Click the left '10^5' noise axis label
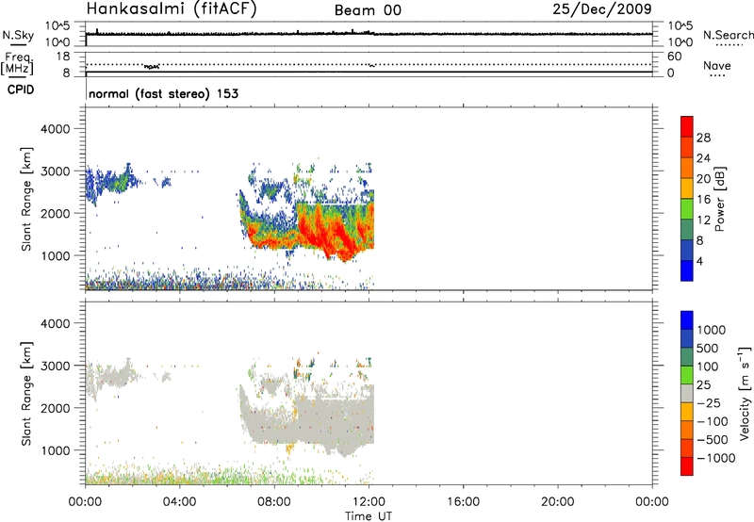The width and height of the screenshot is (754, 522). pos(57,25)
